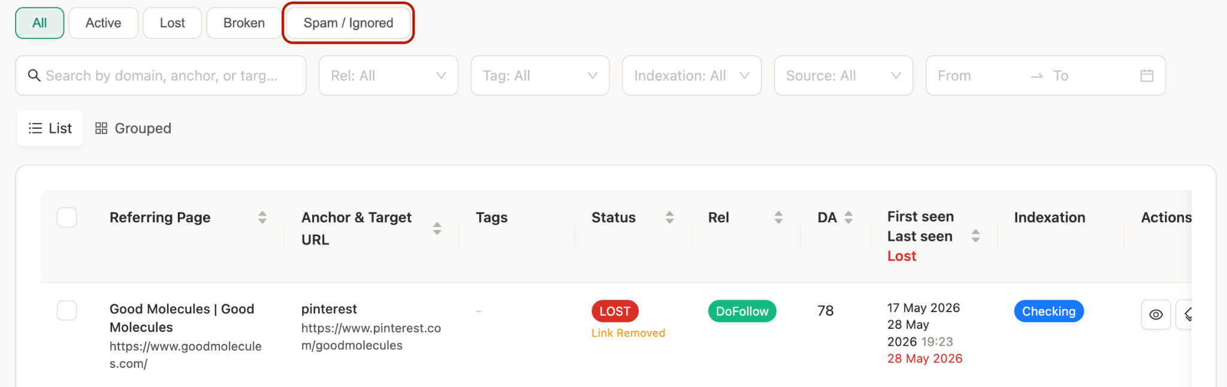Click the red 28 May 2026 lost date
This screenshot has width=1227, height=387.
(924, 359)
